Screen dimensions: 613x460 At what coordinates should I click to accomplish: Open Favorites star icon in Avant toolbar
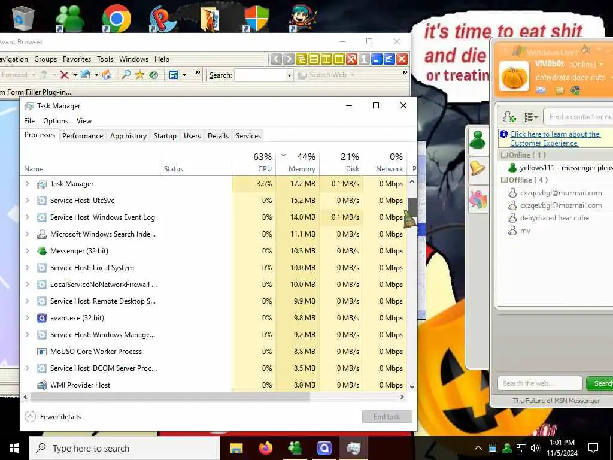coord(139,75)
